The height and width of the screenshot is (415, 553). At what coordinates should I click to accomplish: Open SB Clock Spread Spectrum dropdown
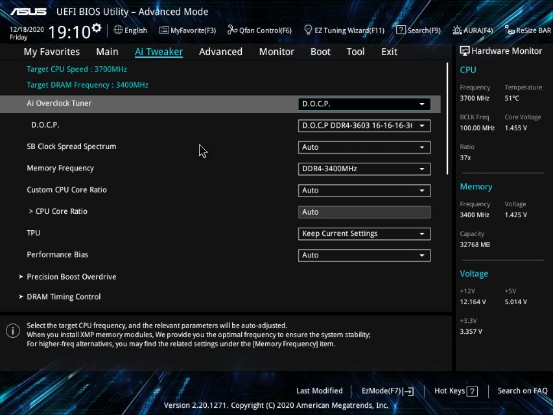pos(364,147)
